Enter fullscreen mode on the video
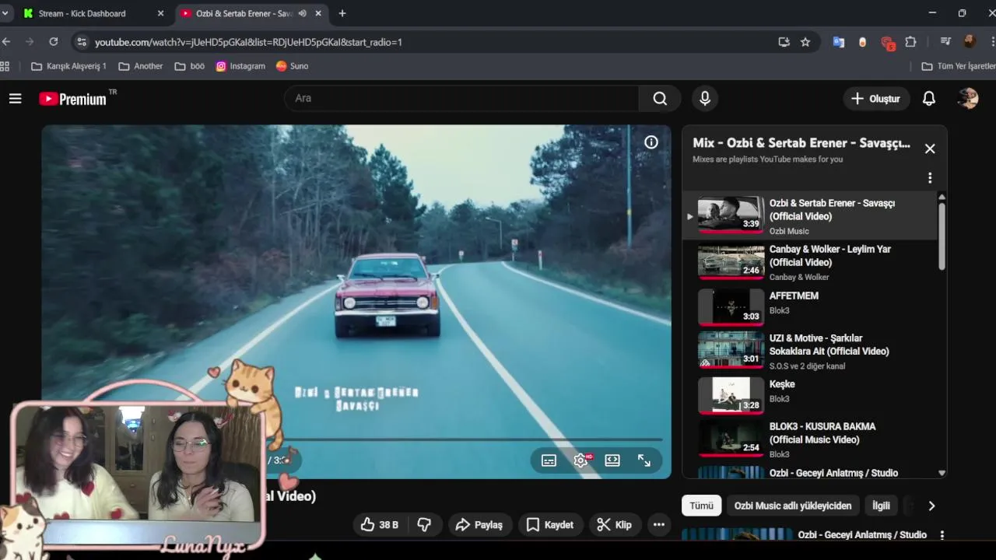Screen dimensions: 996x560 (644, 460)
